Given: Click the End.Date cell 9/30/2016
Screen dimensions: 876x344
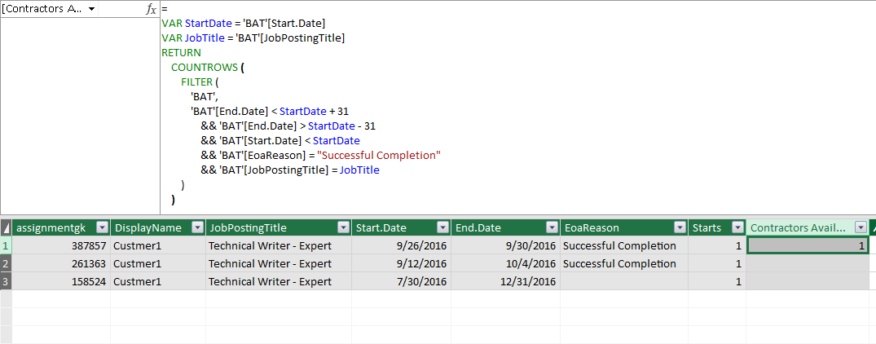Looking at the screenshot, I should (x=505, y=245).
